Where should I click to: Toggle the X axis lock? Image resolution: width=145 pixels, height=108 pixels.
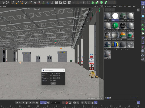coord(39,2)
